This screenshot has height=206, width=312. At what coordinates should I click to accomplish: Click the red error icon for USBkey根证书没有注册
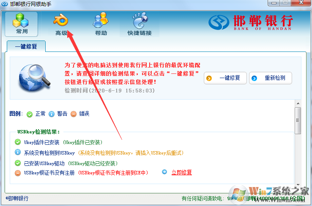(18, 173)
